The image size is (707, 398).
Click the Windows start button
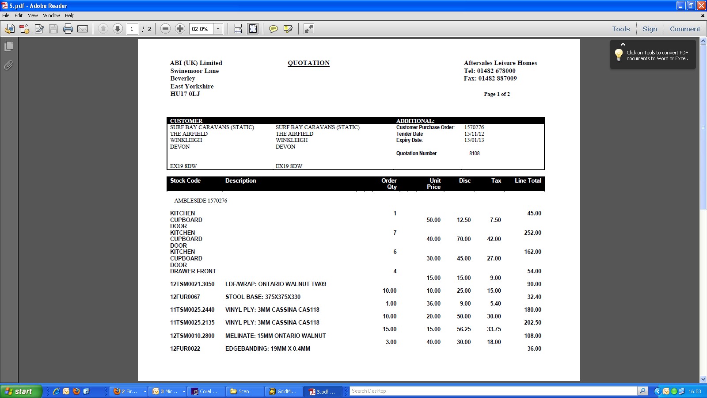click(21, 391)
